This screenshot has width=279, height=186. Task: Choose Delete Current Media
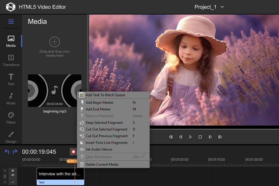click(113, 164)
